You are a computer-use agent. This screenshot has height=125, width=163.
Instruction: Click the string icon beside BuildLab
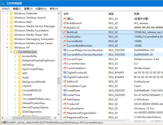(x=65, y=32)
